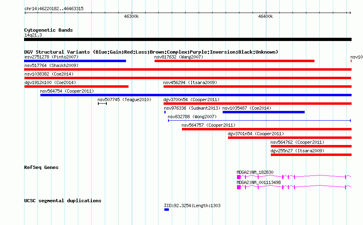The image size is (363, 225).
Task: Select the dgv1912n100 (Coe2014) label
Action: [x=50, y=82]
